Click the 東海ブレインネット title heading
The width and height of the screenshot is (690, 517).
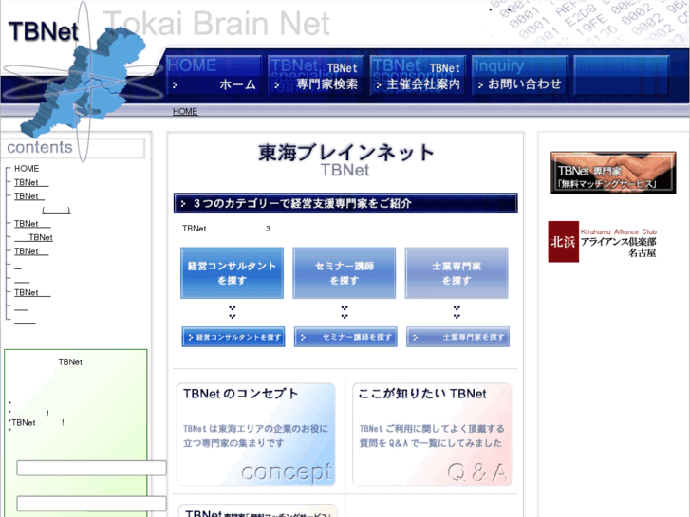tap(345, 153)
